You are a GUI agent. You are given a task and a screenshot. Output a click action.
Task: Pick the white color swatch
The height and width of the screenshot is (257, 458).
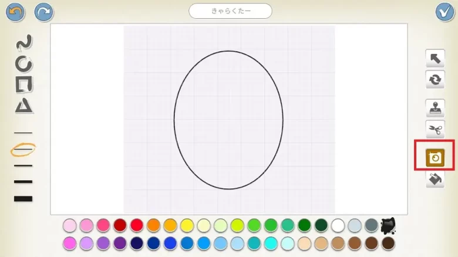pos(338,225)
